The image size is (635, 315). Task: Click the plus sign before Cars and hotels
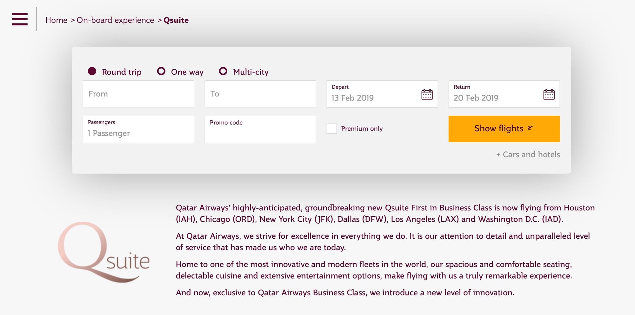point(498,155)
